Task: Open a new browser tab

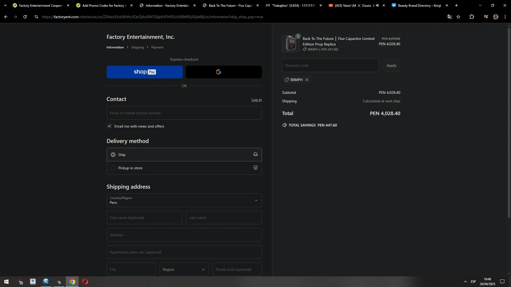Action: tap(456, 5)
